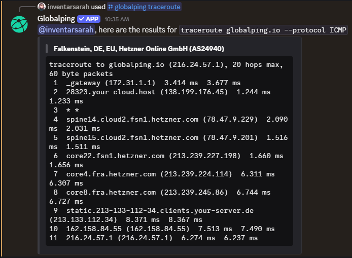Click the 10:35 AM message timestamp
Viewport: 352px width, 258px height.
tap(117, 19)
